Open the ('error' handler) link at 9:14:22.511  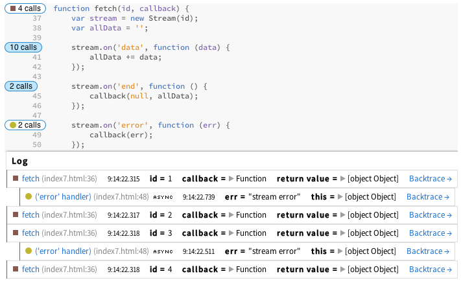point(63,251)
